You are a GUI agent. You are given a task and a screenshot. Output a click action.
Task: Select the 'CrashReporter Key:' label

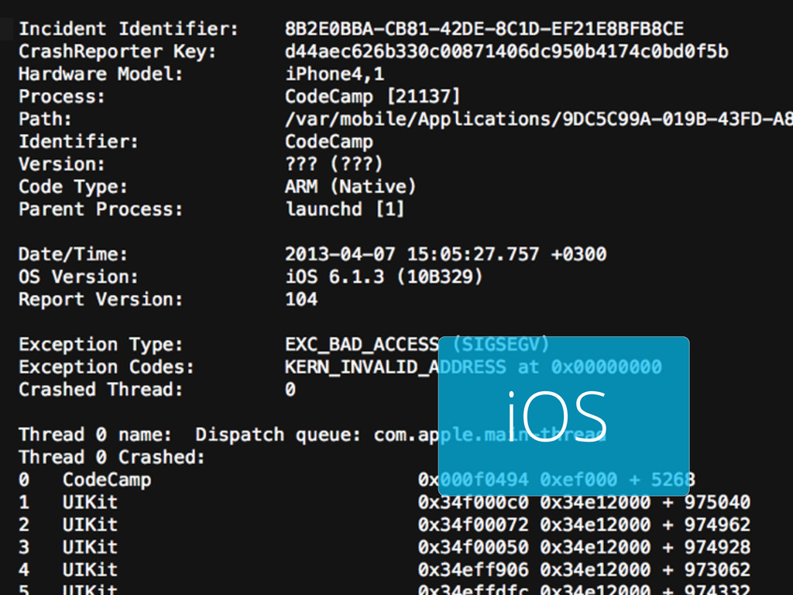coord(118,51)
